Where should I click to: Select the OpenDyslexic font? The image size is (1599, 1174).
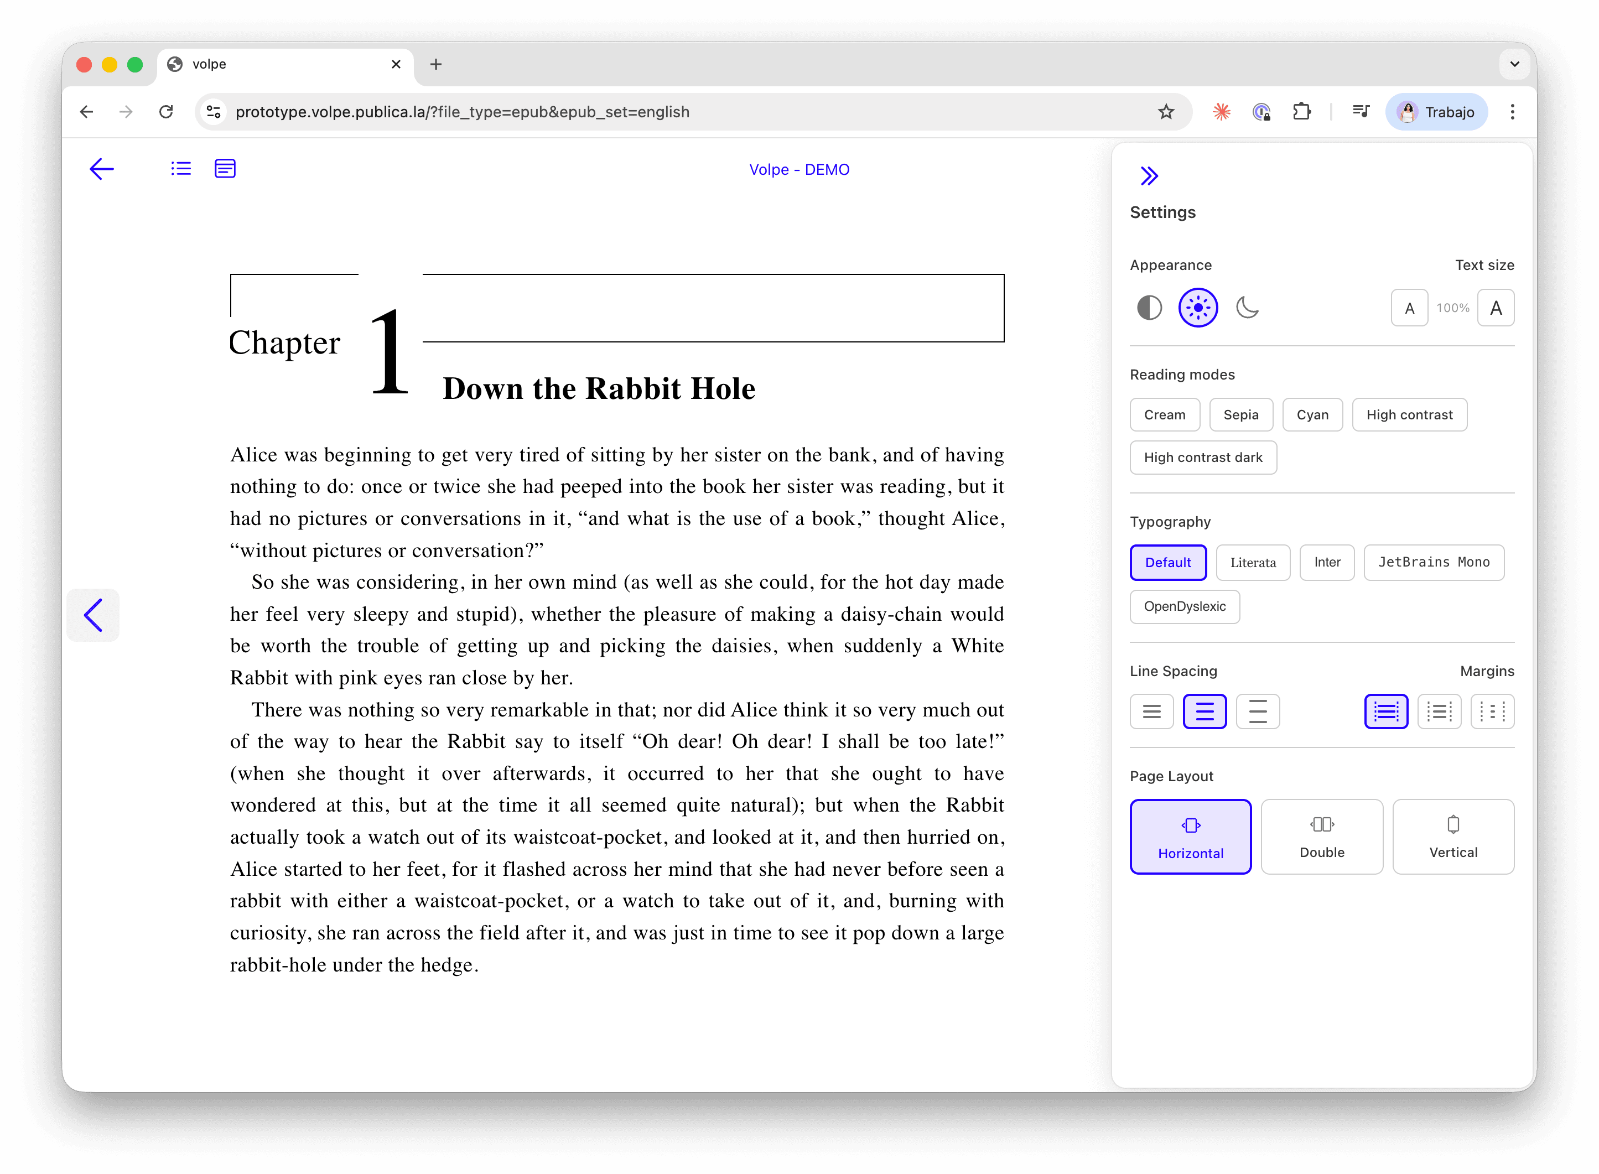[x=1185, y=606]
